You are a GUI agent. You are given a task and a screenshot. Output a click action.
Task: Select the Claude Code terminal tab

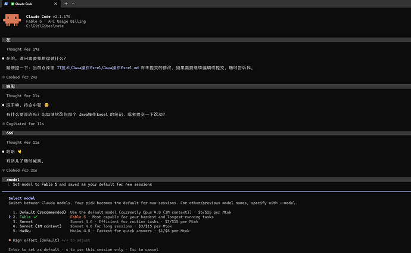pos(30,4)
